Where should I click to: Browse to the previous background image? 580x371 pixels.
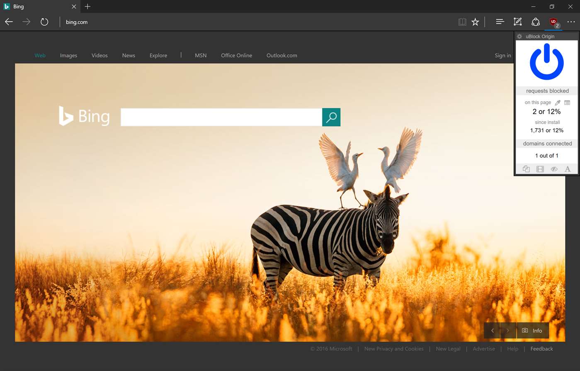tap(492, 330)
